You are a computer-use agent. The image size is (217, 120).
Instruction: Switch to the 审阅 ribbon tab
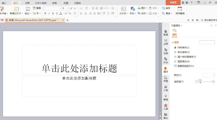(54, 3)
